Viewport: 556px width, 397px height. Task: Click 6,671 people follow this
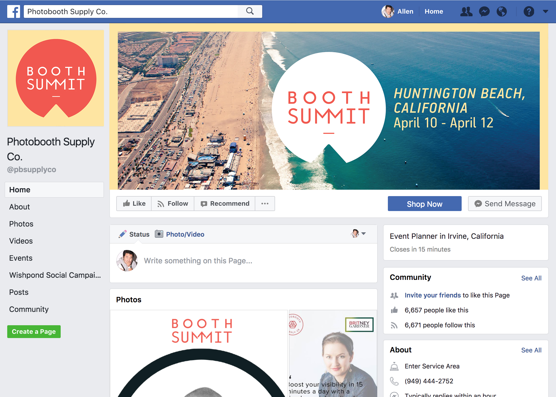[x=440, y=325]
